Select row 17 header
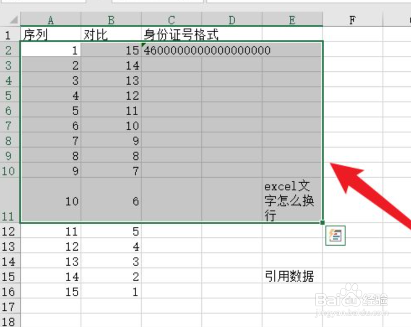Screen dimensions: 411x327 pos(10,306)
